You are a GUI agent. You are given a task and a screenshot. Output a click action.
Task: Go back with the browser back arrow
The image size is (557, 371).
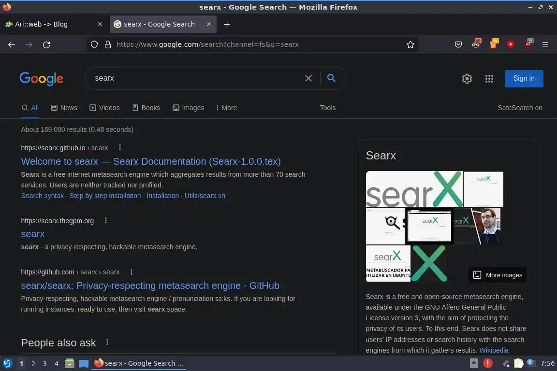point(12,45)
